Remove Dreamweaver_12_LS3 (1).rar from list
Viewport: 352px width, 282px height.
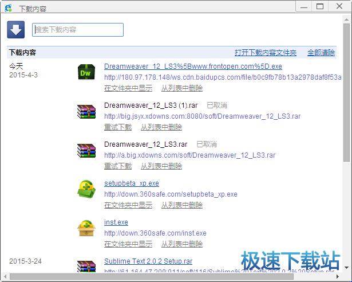161,127
